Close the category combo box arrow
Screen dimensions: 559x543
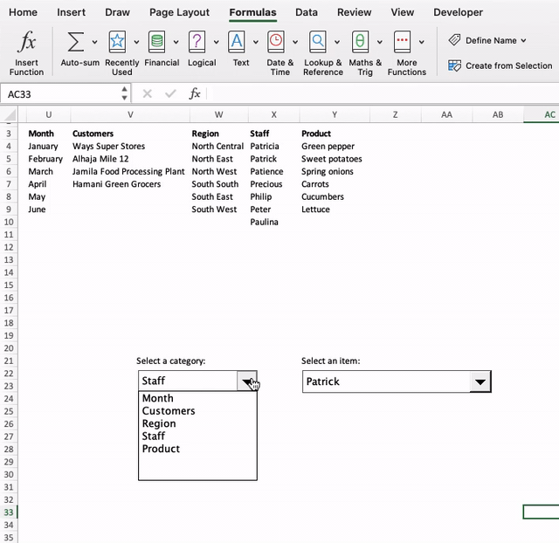[246, 381]
